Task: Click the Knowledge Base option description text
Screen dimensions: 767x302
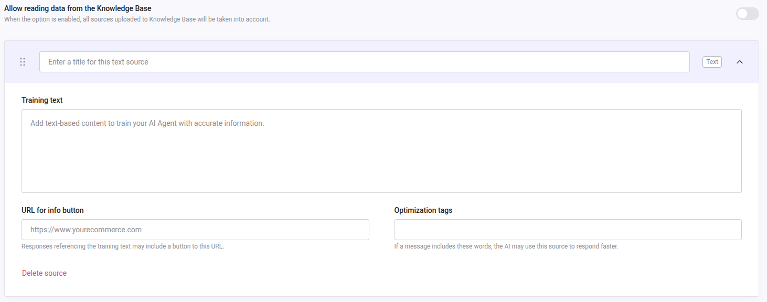Action: pos(137,19)
